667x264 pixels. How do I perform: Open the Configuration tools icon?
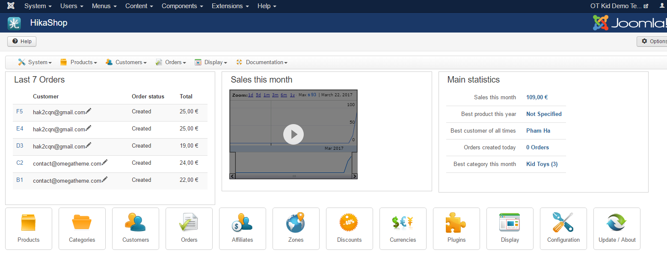[x=563, y=228]
